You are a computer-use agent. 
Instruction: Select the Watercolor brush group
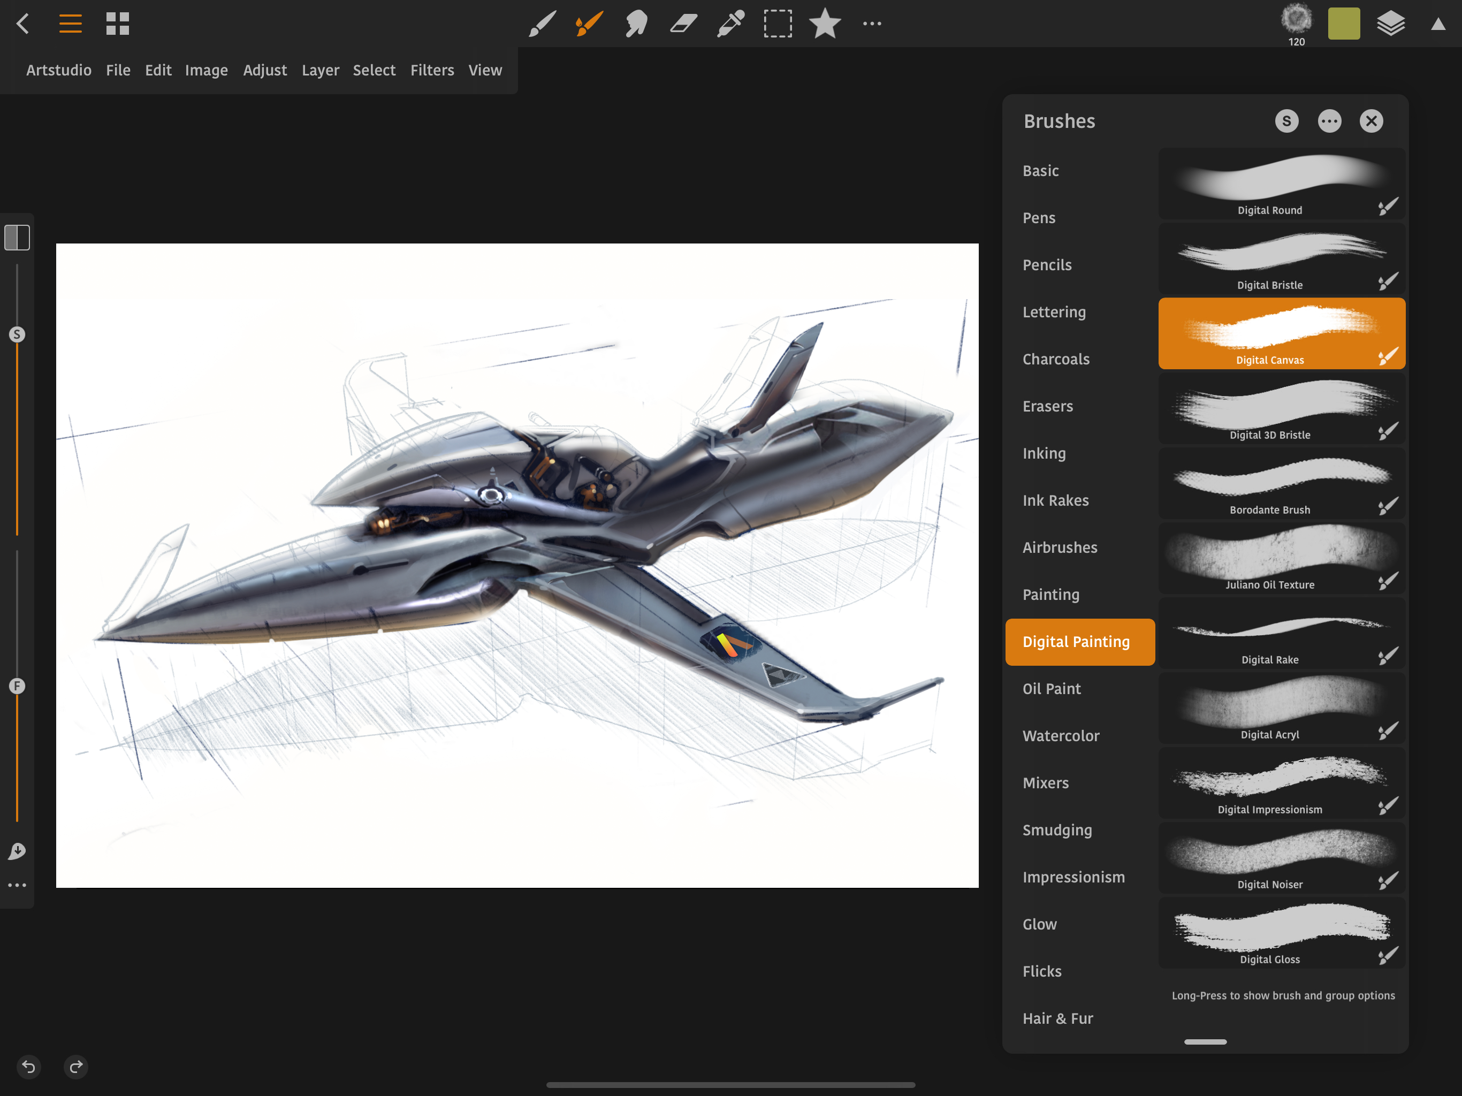click(1060, 736)
